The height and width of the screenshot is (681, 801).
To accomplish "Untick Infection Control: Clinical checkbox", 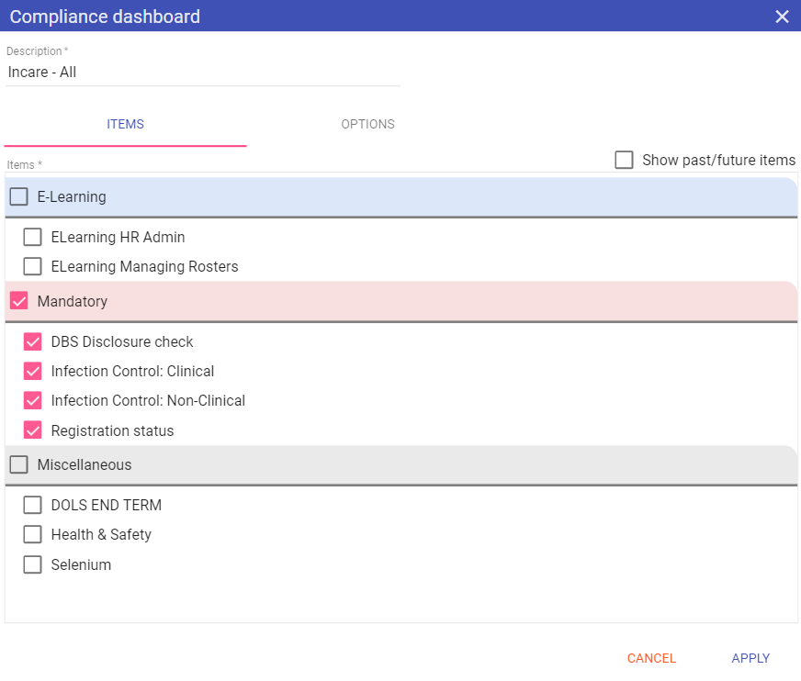I will point(33,371).
